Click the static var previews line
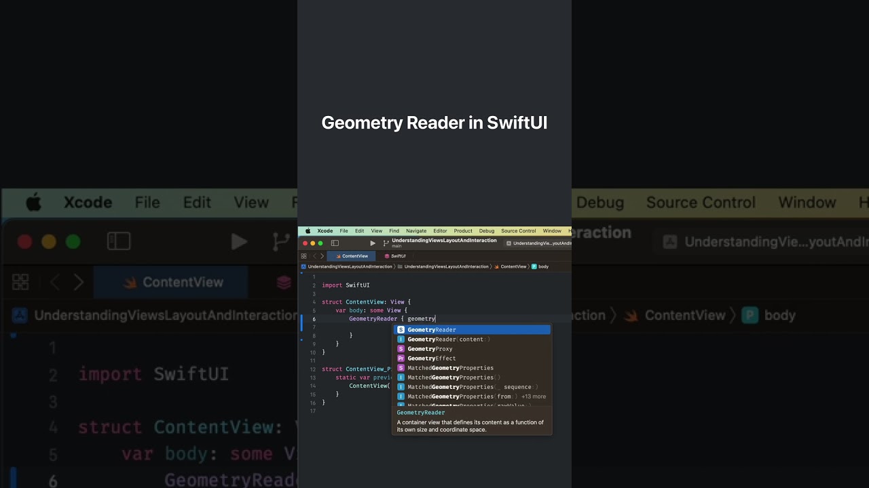The height and width of the screenshot is (488, 869). 364,378
